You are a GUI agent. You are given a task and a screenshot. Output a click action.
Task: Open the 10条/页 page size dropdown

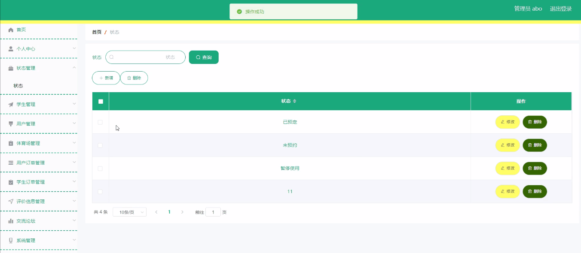click(x=129, y=211)
